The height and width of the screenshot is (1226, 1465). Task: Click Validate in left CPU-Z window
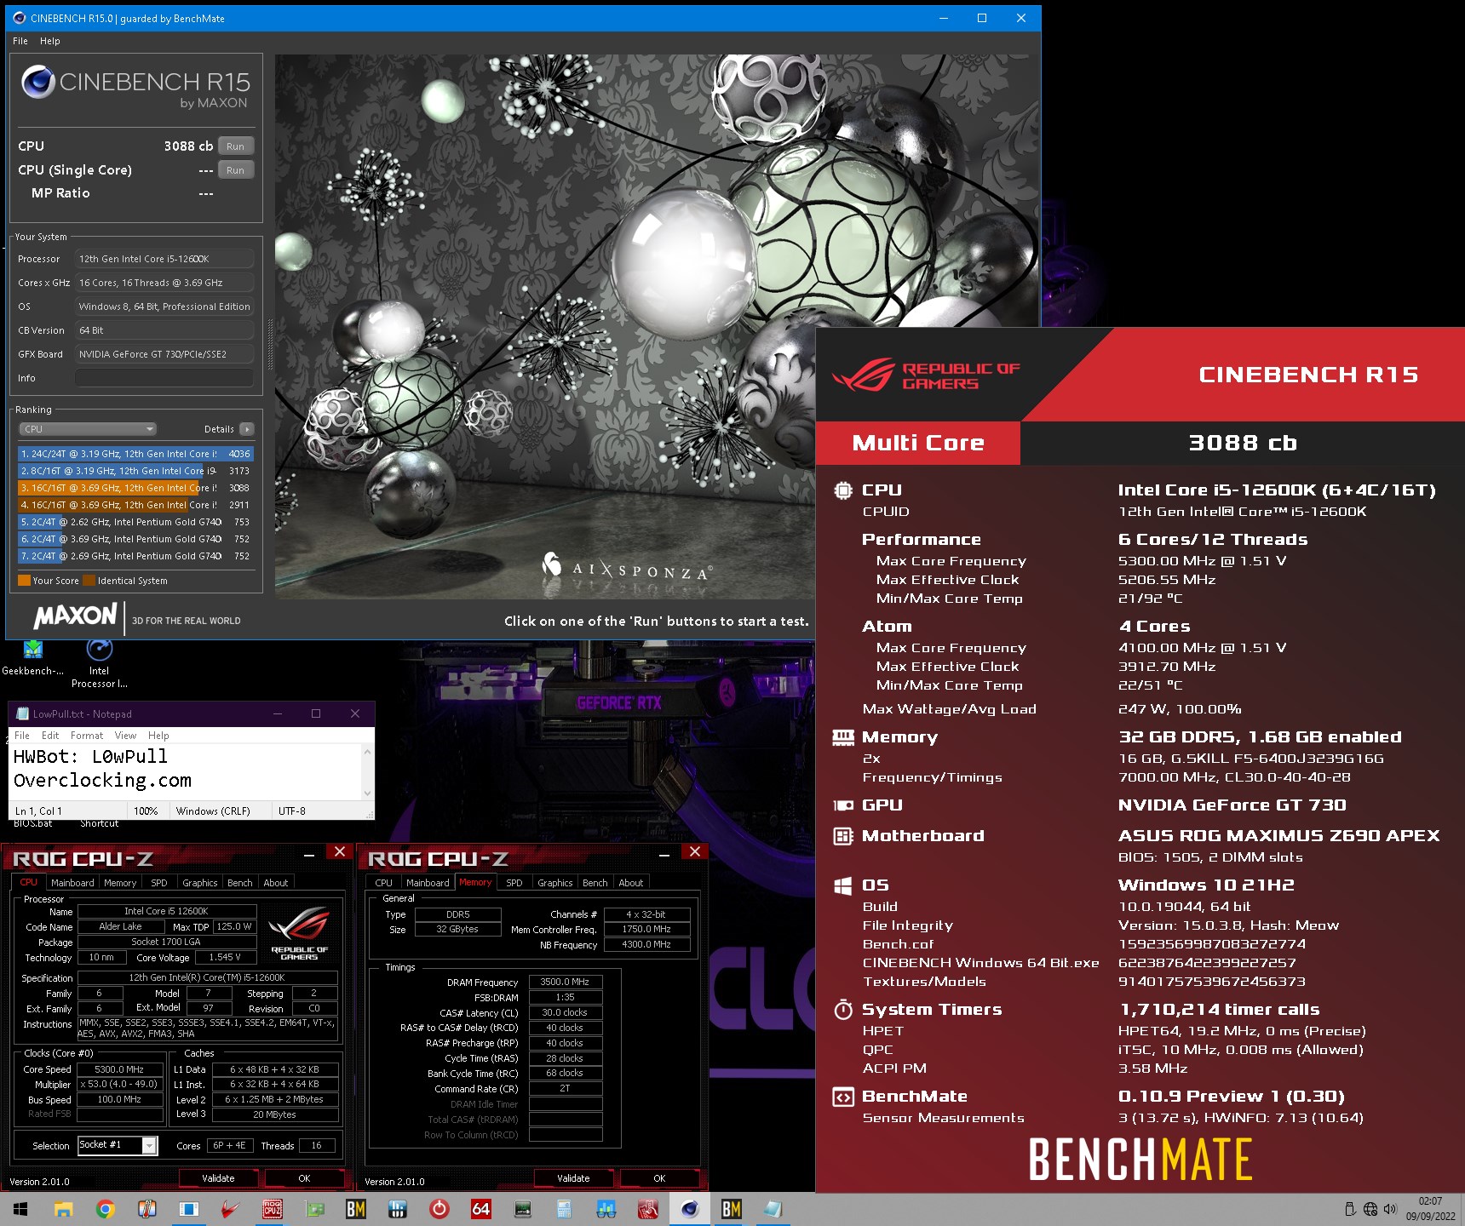[x=218, y=1178]
